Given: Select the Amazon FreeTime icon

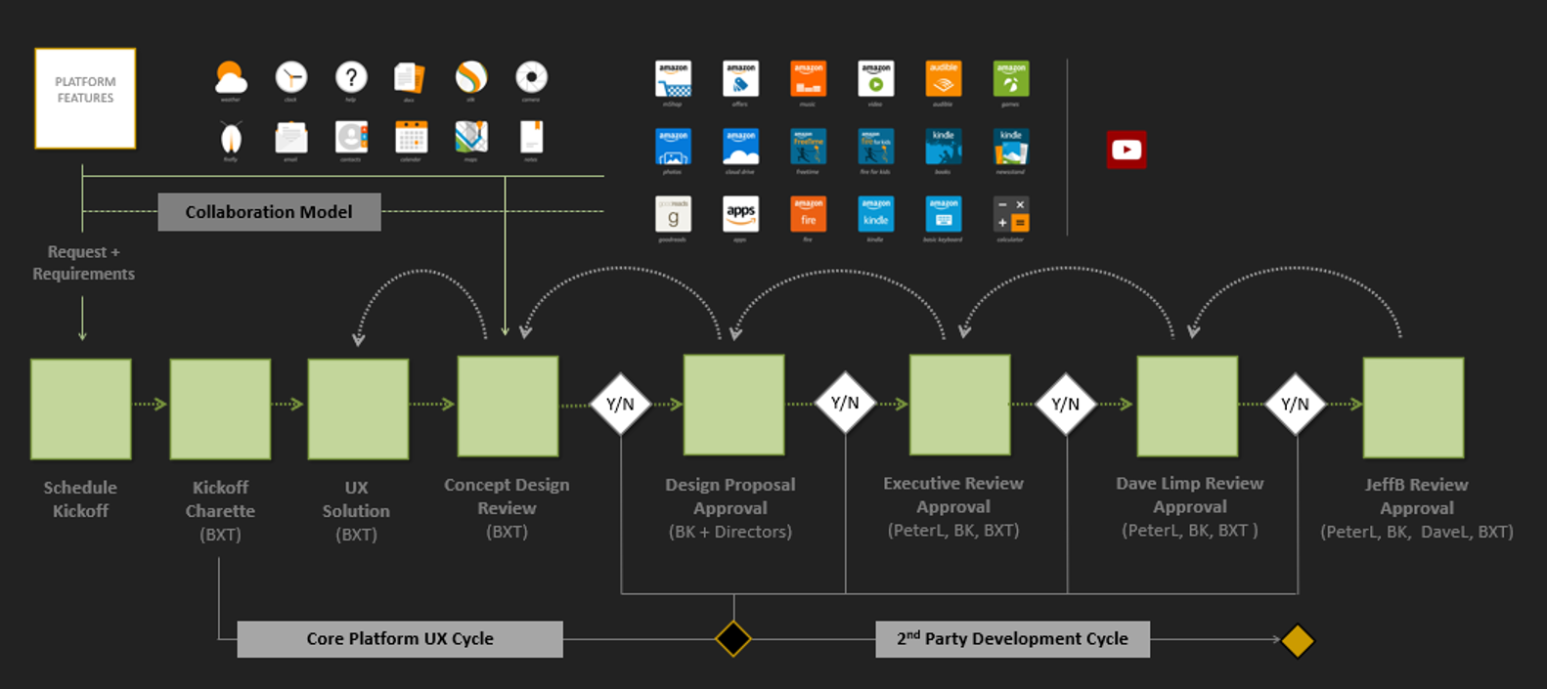Looking at the screenshot, I should [x=808, y=147].
